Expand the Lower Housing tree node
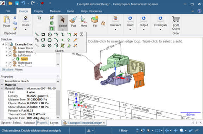 (6, 48)
